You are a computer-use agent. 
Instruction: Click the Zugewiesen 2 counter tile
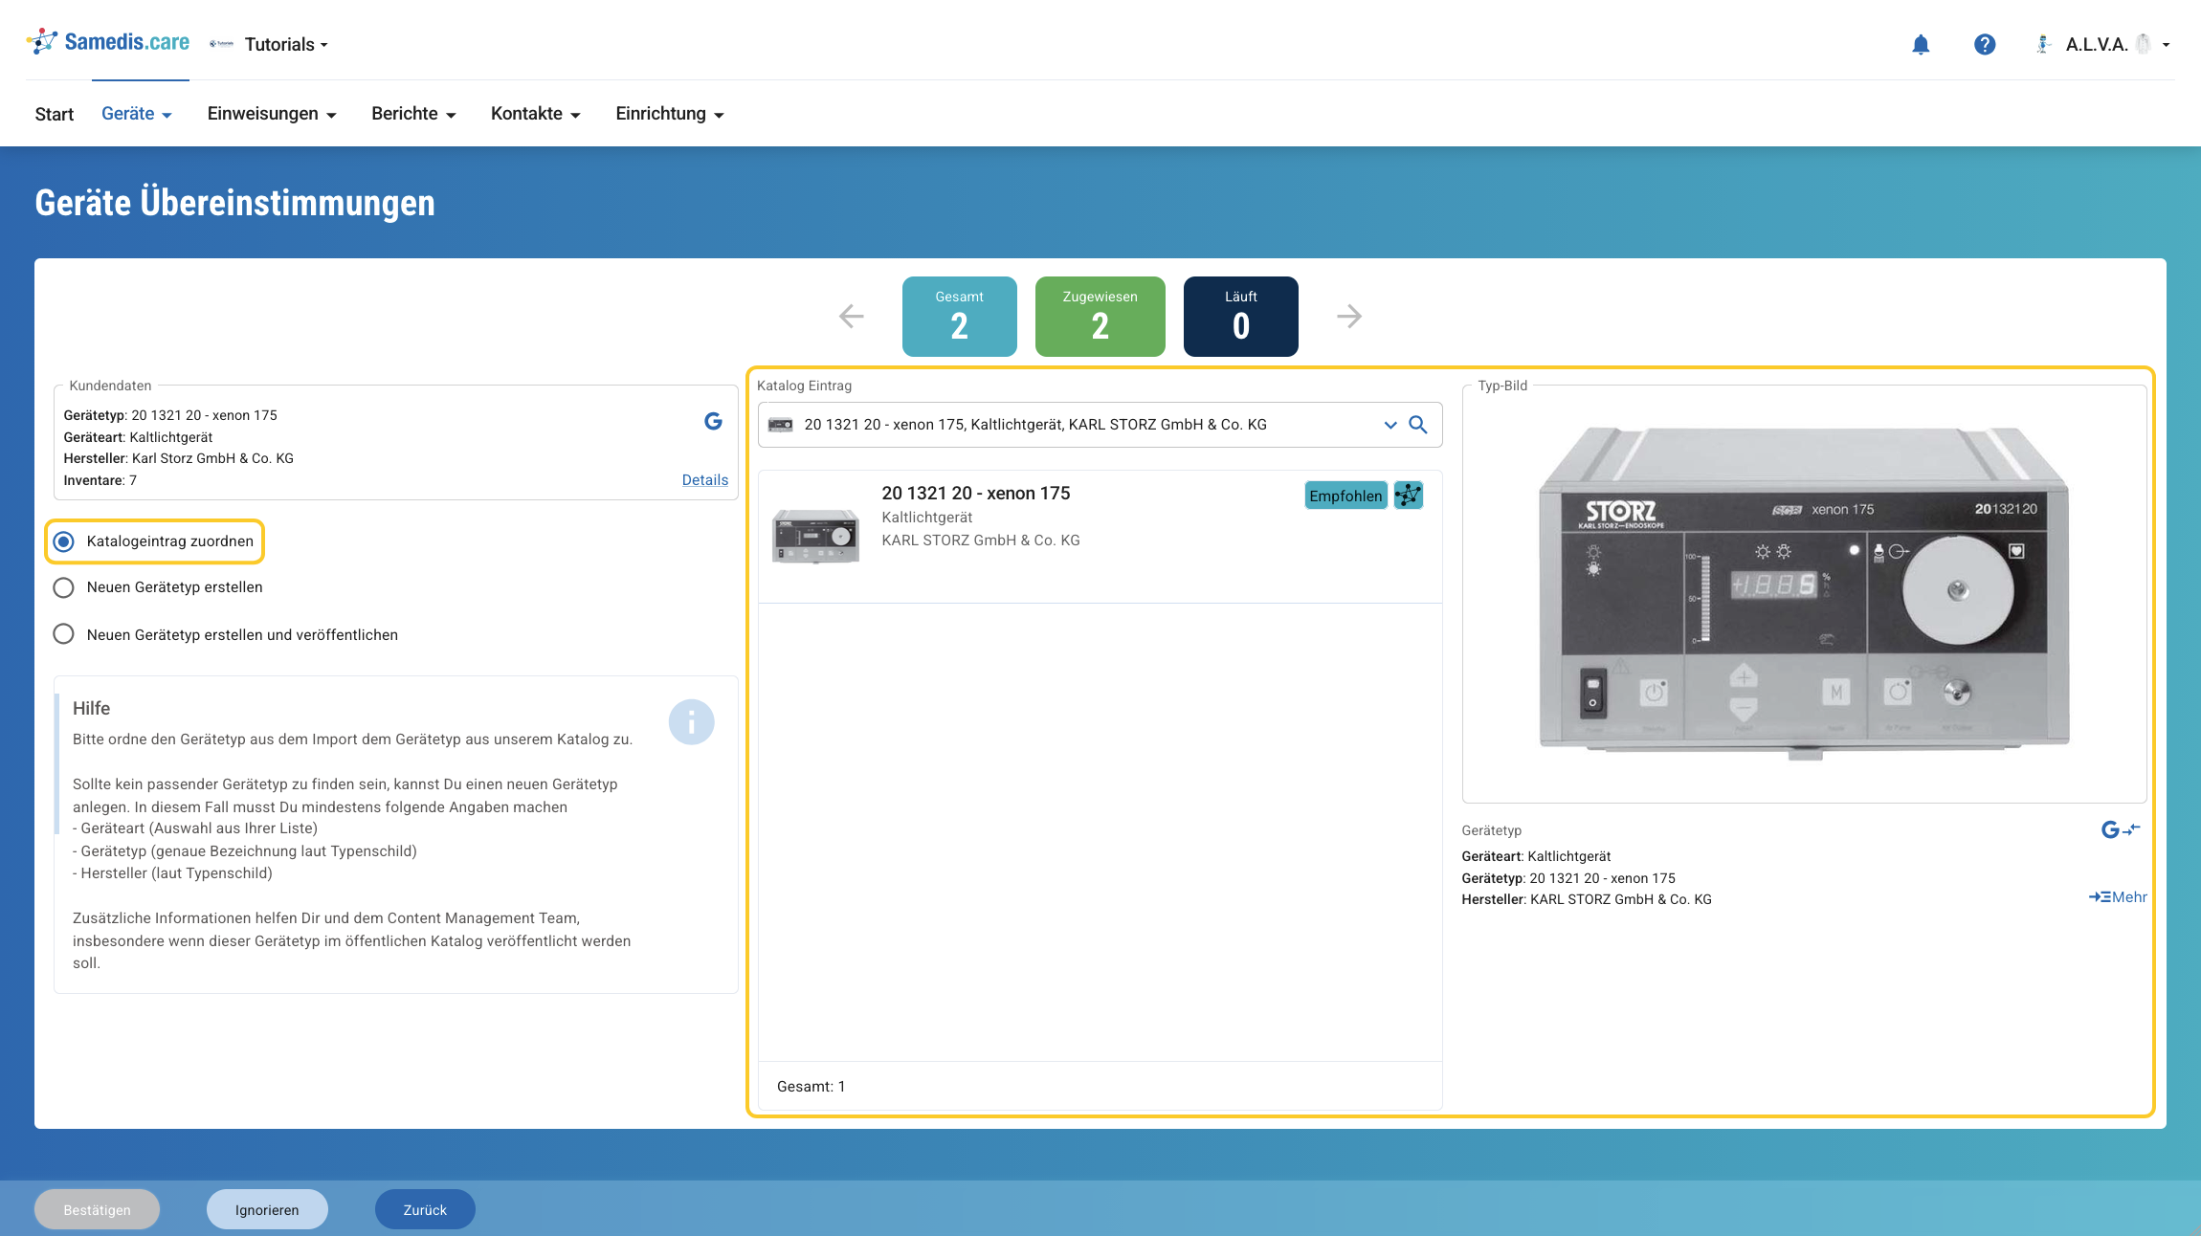pos(1100,317)
